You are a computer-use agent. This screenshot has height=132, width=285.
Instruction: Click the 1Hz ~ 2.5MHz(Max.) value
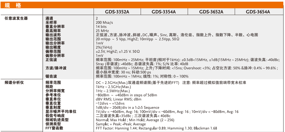point(113,91)
